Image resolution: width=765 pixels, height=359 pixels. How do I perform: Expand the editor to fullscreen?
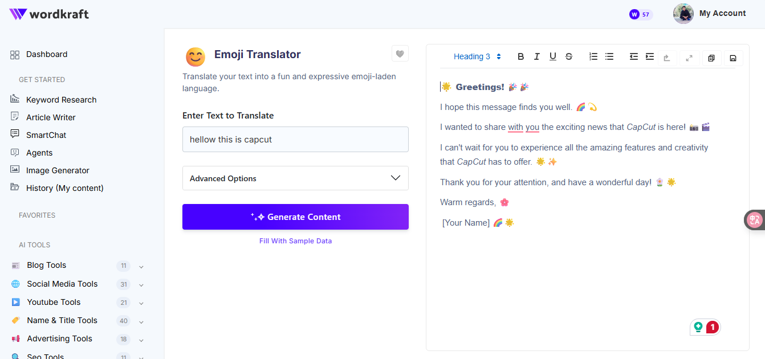[x=689, y=58]
